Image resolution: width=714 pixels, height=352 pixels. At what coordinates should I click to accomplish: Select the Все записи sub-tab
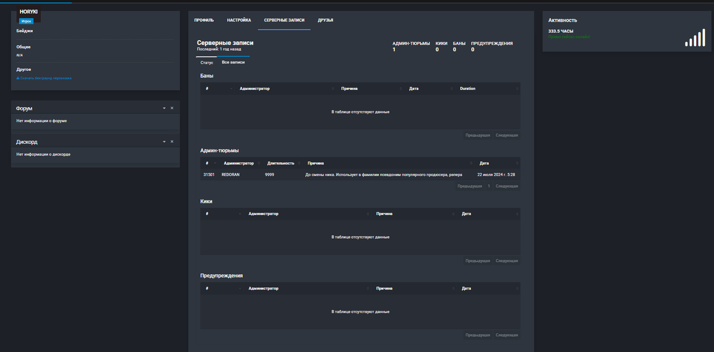233,62
